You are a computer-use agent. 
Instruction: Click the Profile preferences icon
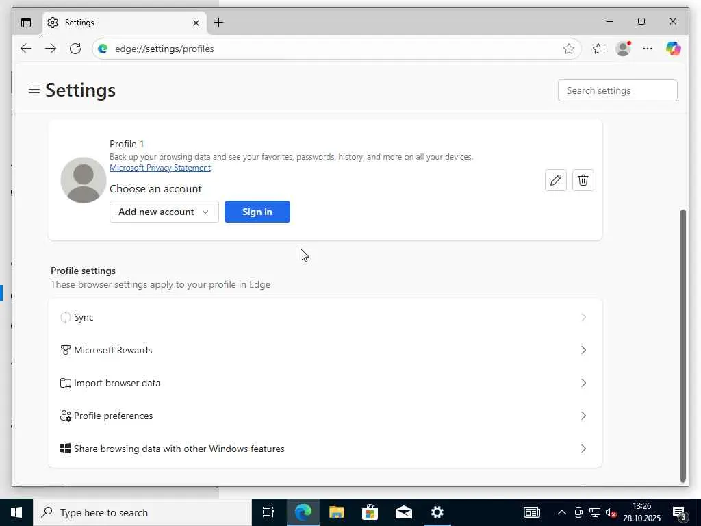coord(65,416)
